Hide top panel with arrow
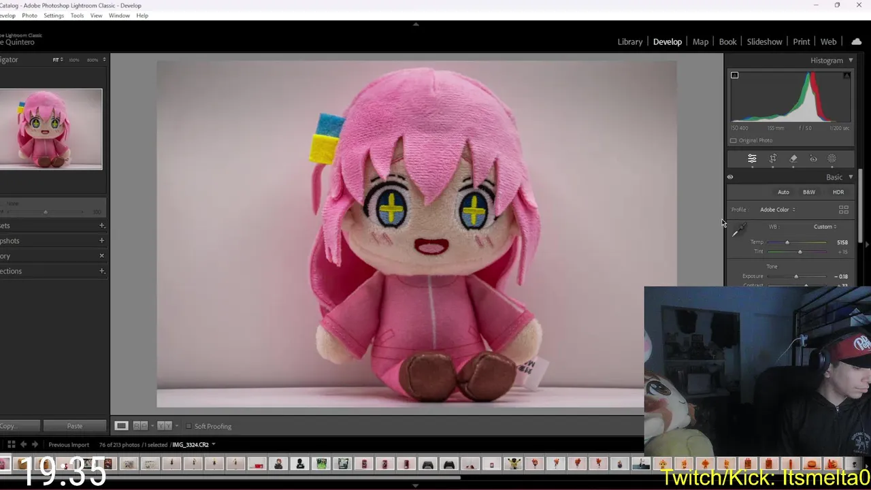871x490 pixels. click(416, 24)
